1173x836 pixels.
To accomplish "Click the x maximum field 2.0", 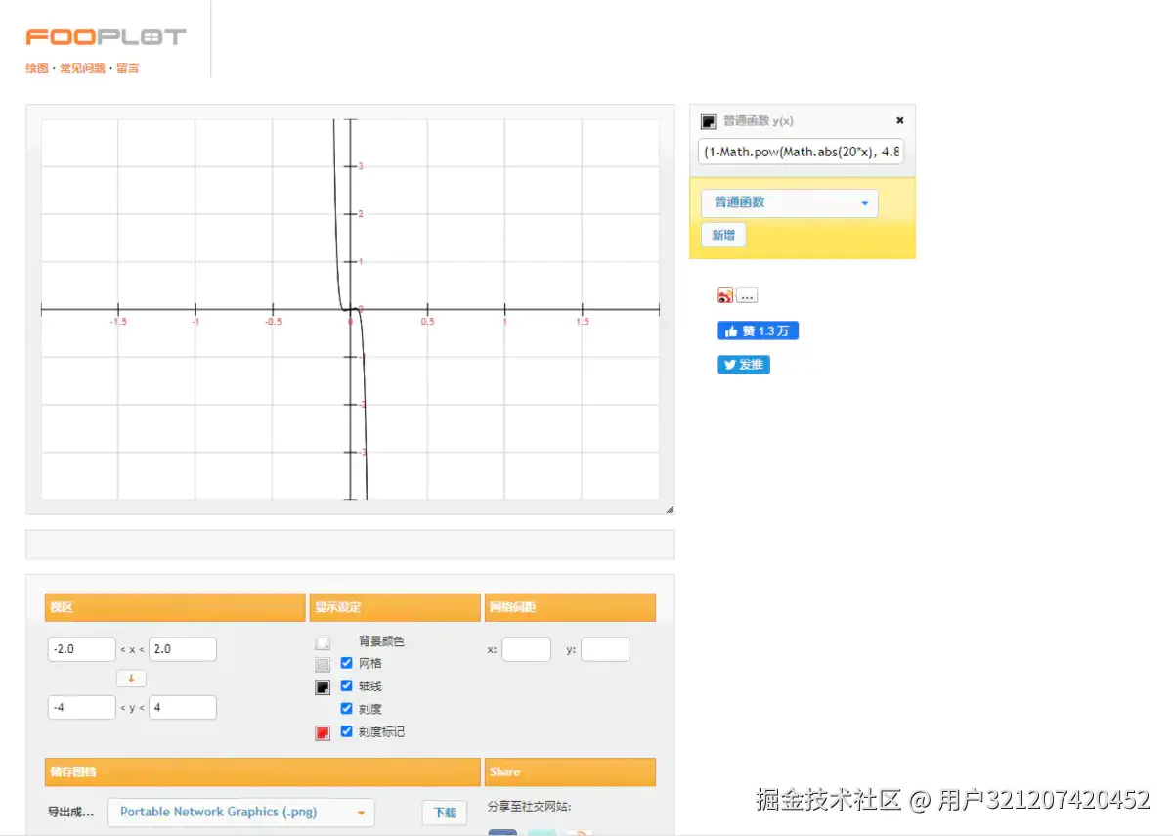I will [x=183, y=649].
